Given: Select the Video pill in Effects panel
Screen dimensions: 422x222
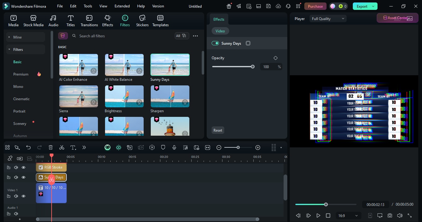Looking at the screenshot, I should (x=220, y=31).
